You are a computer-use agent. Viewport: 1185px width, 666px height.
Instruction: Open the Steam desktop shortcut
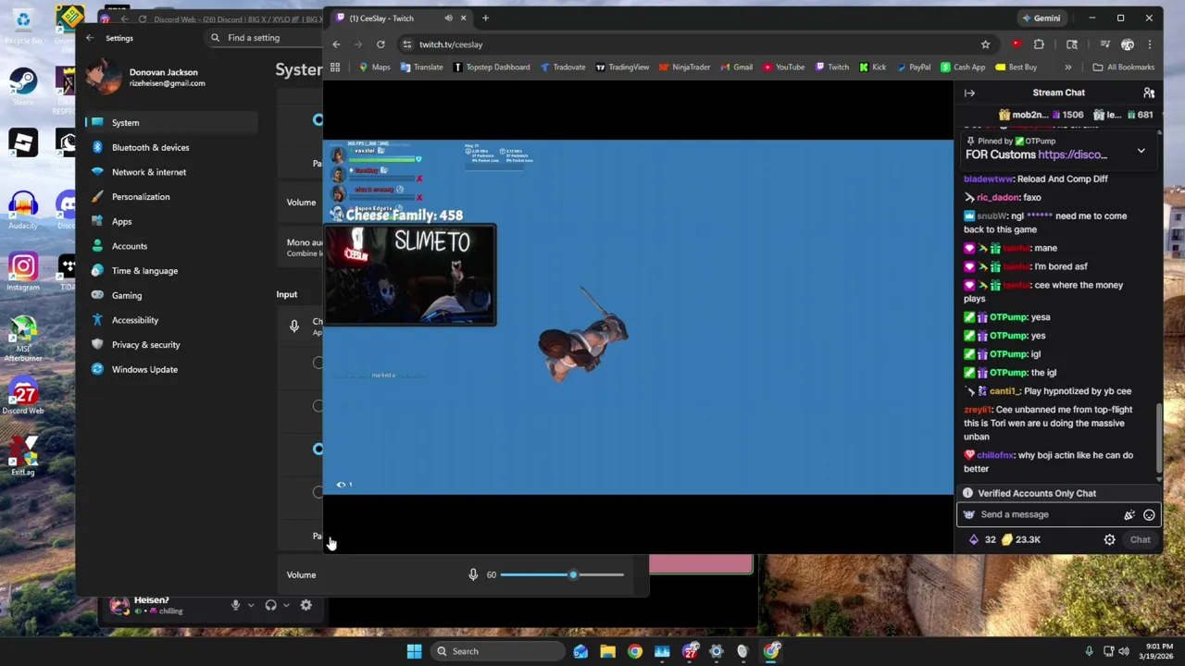[23, 84]
